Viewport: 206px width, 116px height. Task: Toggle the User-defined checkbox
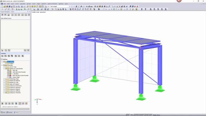click(x=4, y=62)
